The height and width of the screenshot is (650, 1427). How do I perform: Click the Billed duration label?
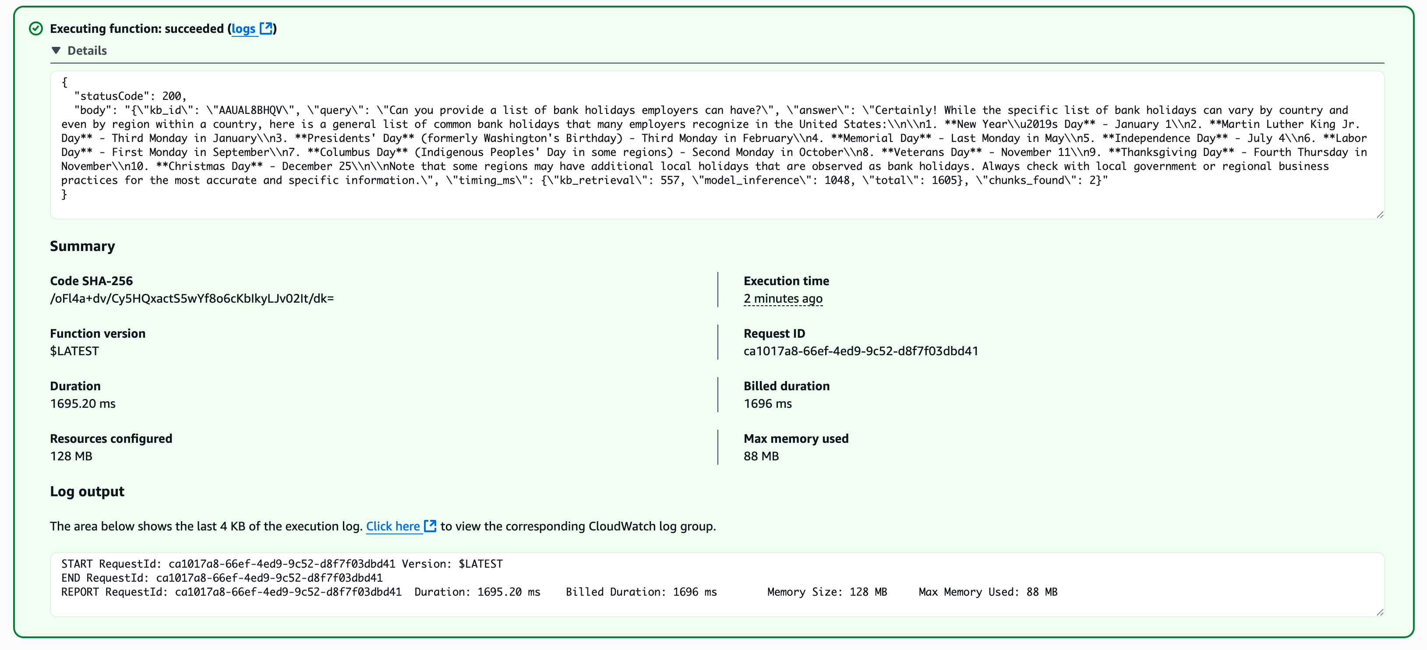coord(786,386)
